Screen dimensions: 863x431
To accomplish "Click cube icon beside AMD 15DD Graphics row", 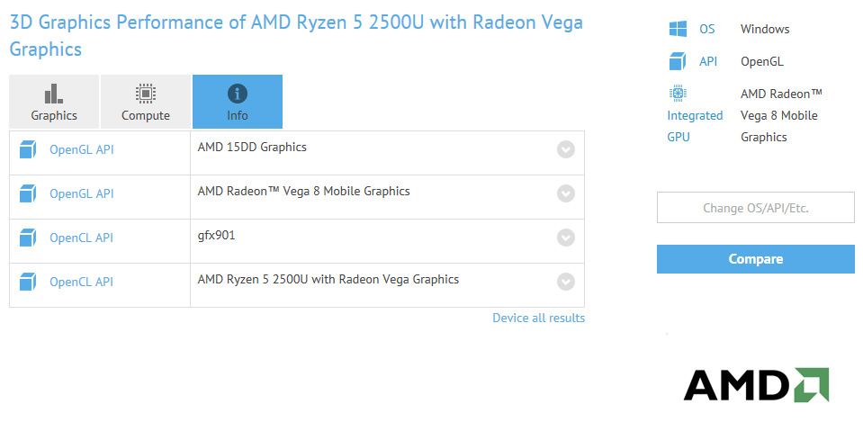I will click(28, 149).
